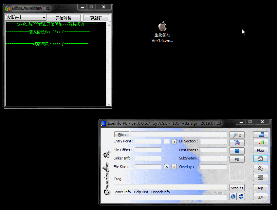Open website via the globe icon
Screen dimensions: 277x210
coord(233,196)
